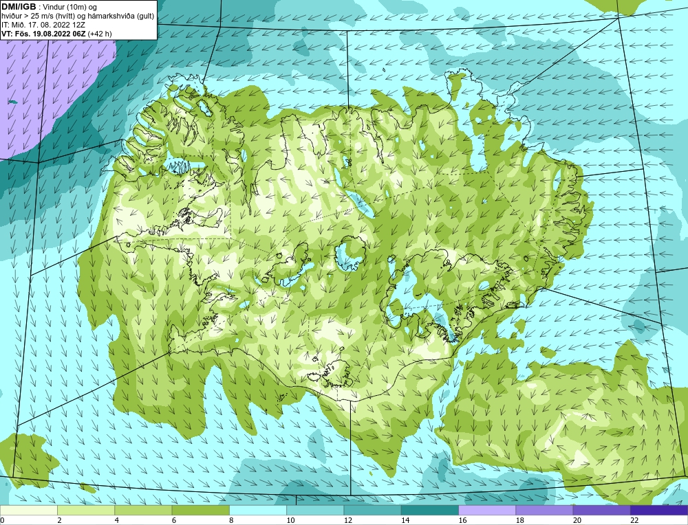Screen dimensions: 688x525
Task: Select the 2–4 m/s light green legend swatch
Action: [86, 510]
